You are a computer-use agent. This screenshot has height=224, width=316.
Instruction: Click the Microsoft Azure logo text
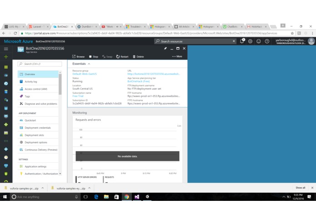pos(18,41)
